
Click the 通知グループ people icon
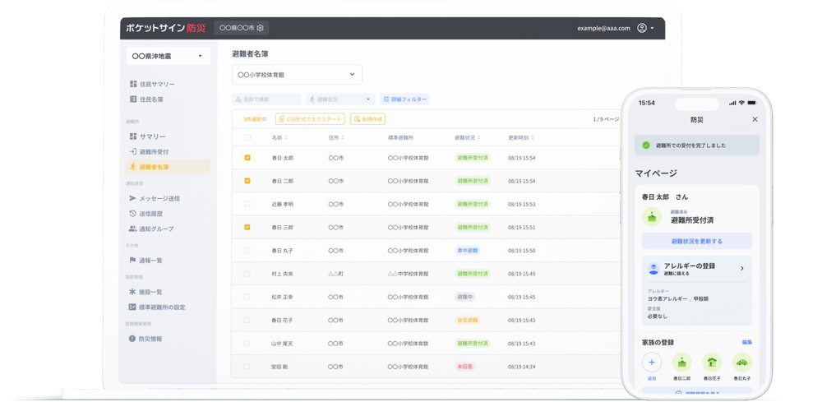coord(133,229)
